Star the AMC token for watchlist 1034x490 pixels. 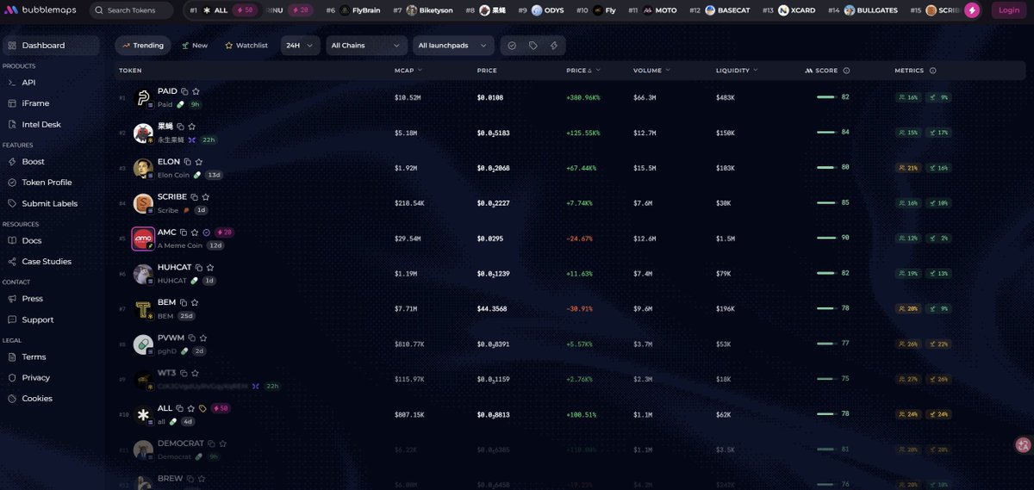click(x=196, y=233)
